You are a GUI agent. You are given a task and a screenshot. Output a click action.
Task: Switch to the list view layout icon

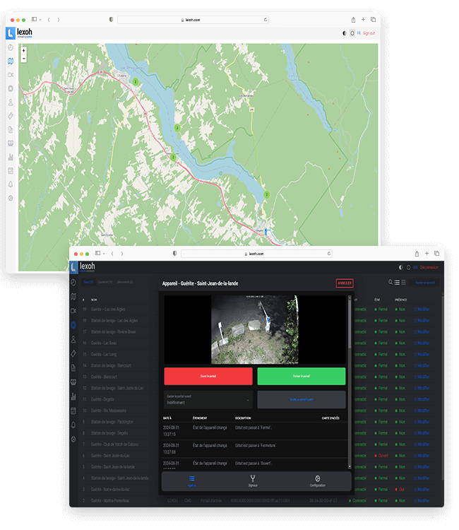pyautogui.click(x=396, y=283)
